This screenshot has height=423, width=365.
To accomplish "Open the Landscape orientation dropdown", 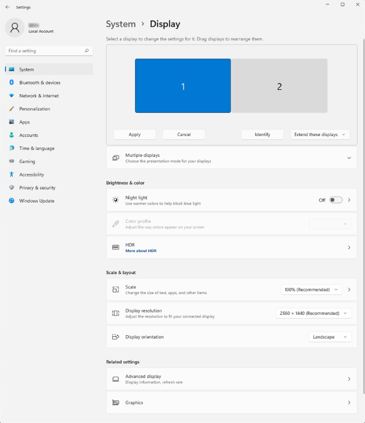I will [x=330, y=337].
